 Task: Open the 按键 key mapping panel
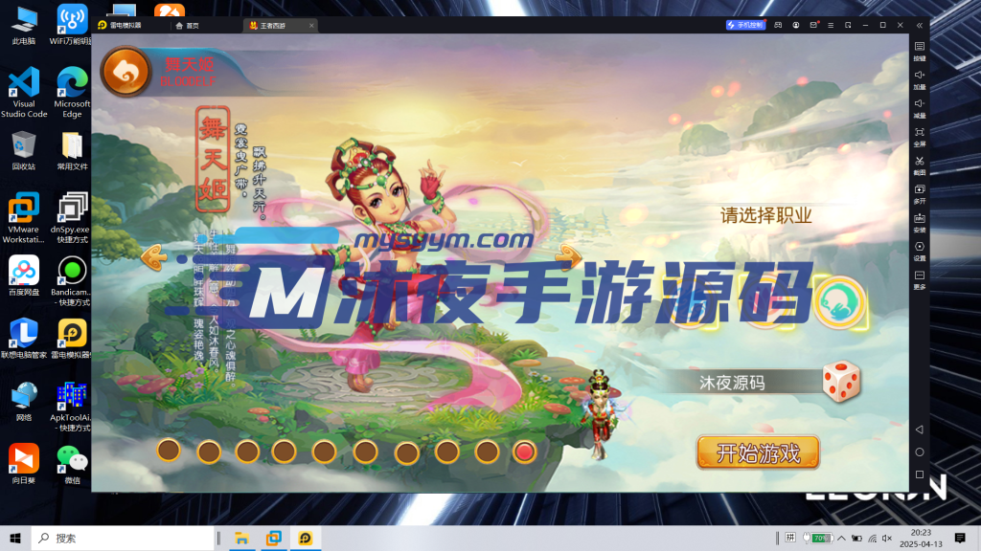pyautogui.click(x=918, y=48)
